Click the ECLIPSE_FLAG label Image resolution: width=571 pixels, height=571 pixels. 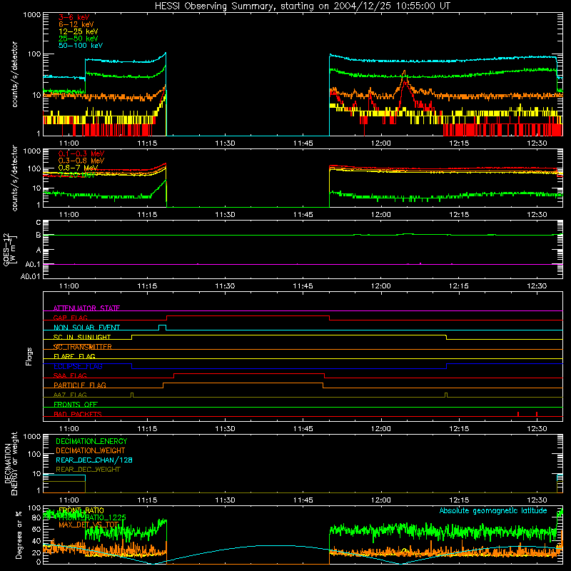click(x=78, y=366)
